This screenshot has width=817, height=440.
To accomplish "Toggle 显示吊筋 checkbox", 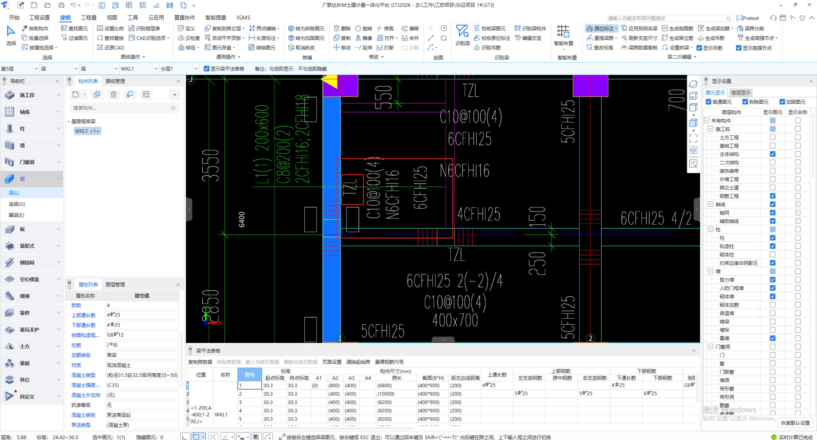I will tap(699, 48).
